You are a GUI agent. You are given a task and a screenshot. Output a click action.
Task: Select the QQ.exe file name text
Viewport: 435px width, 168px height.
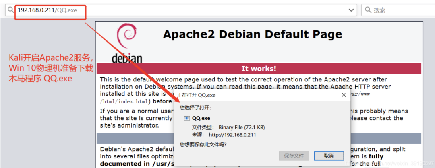click(x=201, y=118)
